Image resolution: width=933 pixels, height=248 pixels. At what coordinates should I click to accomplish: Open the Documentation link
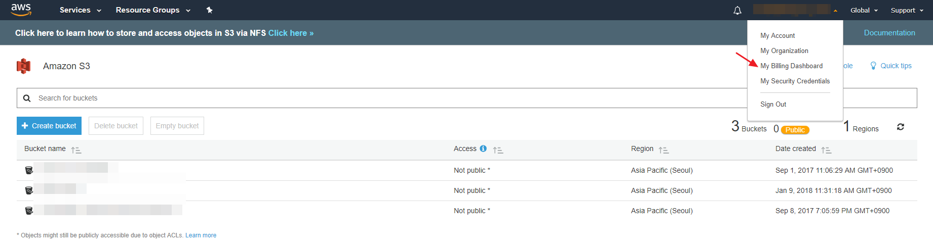pyautogui.click(x=889, y=33)
